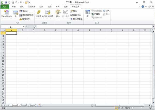
Task: Select the Sheet2 worksheet tab
Action: pos(24,105)
